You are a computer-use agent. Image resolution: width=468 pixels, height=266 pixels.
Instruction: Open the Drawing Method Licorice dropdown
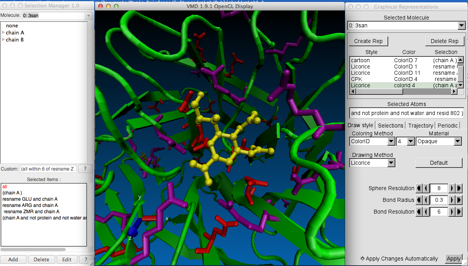372,163
